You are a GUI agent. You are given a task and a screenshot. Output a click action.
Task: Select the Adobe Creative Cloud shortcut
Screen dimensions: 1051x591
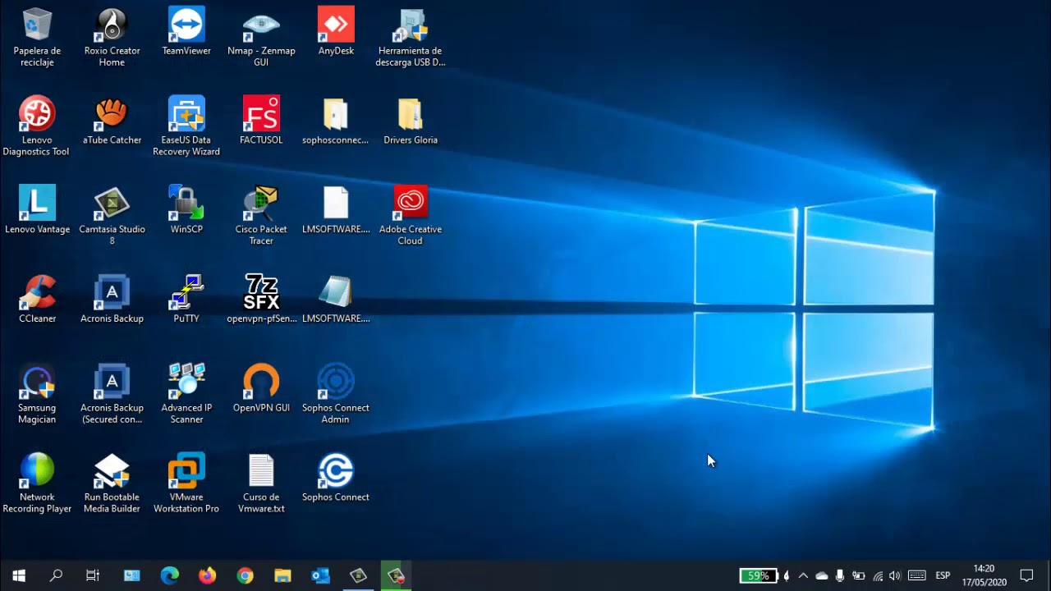tap(411, 216)
